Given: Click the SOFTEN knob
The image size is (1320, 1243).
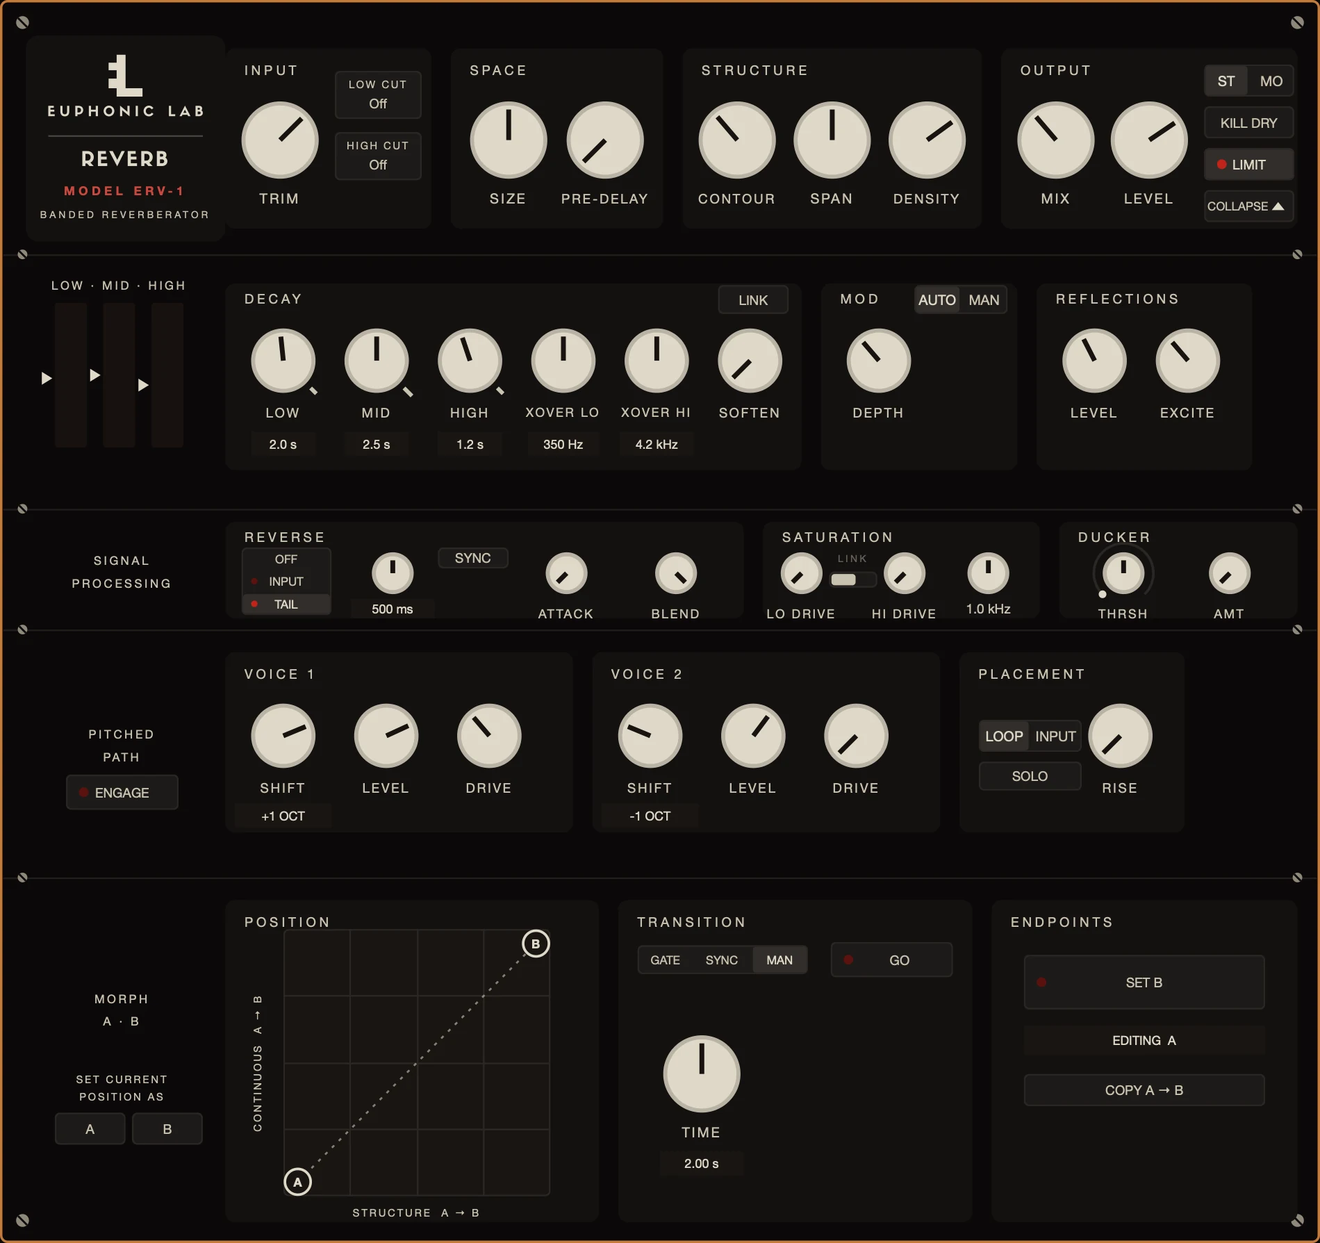Looking at the screenshot, I should (750, 361).
